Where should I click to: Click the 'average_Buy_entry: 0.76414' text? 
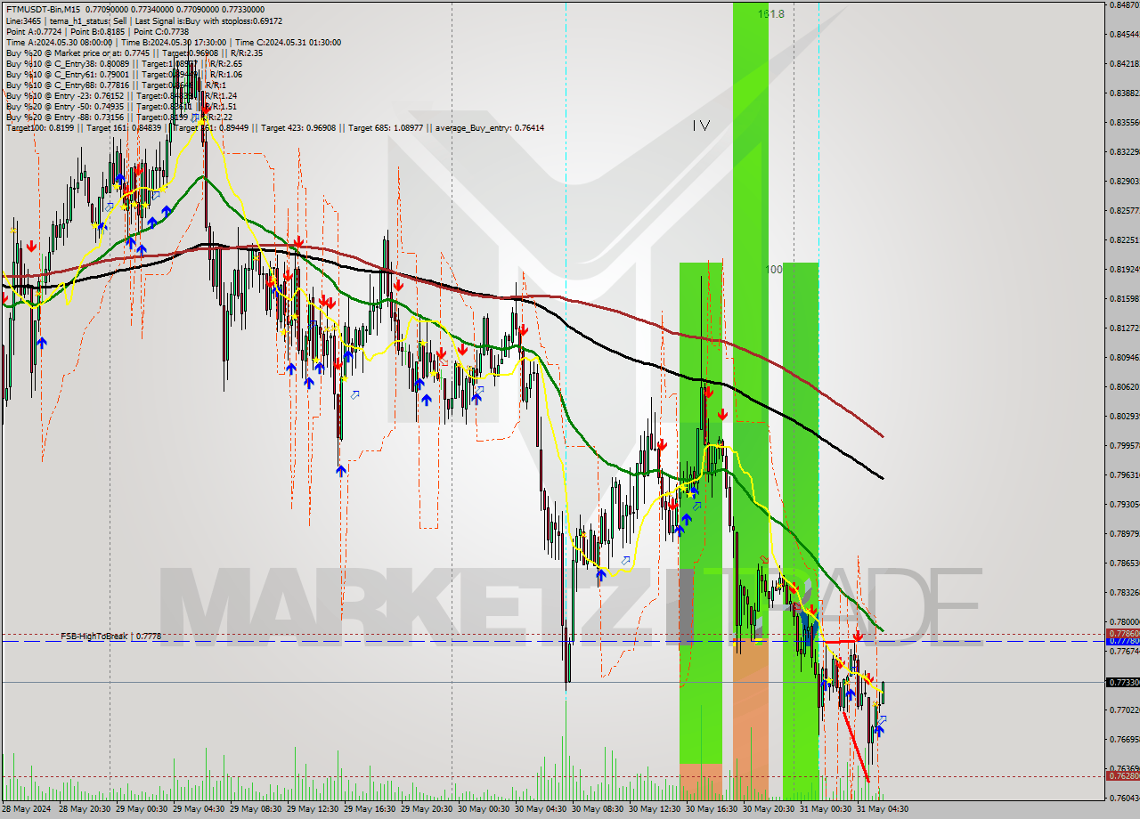click(x=490, y=127)
